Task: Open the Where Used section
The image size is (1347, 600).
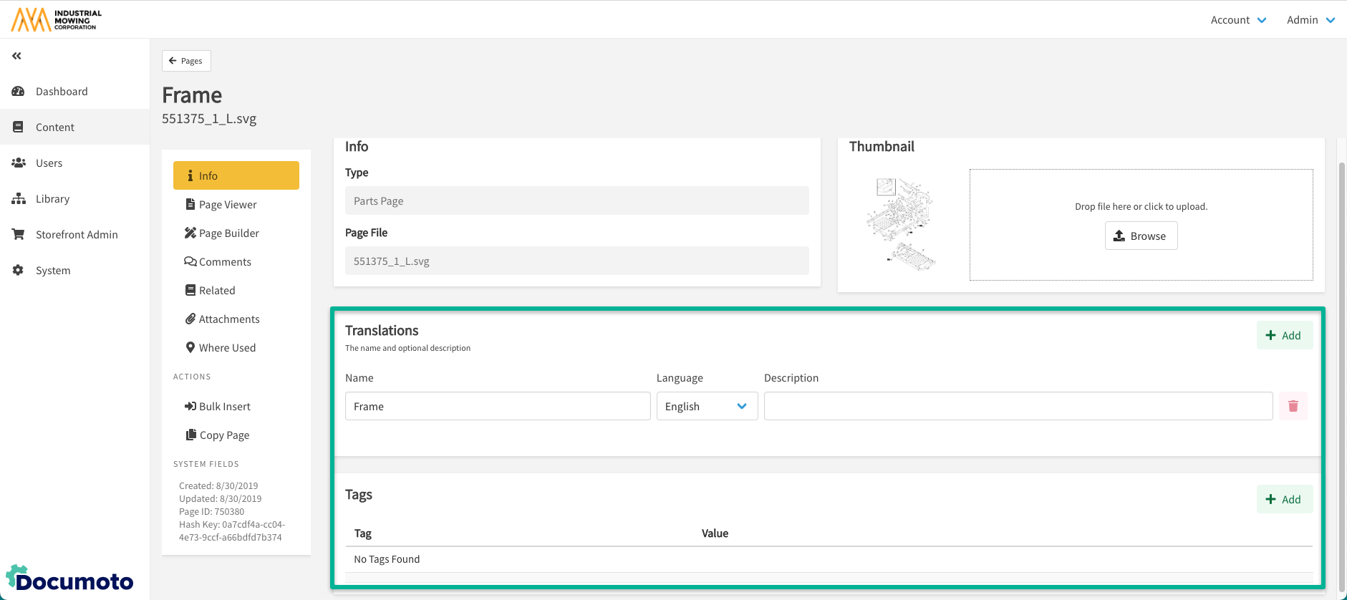Action: tap(227, 348)
